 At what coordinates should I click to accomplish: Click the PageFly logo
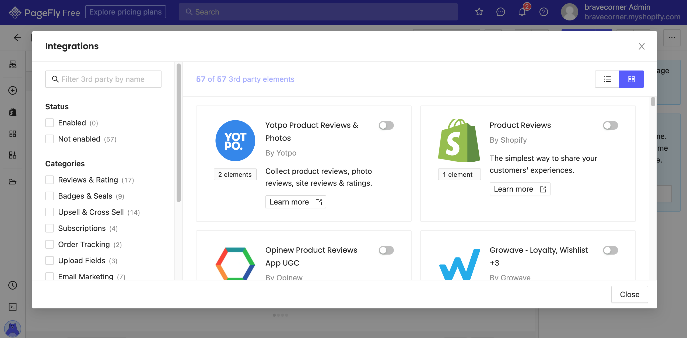pyautogui.click(x=44, y=12)
